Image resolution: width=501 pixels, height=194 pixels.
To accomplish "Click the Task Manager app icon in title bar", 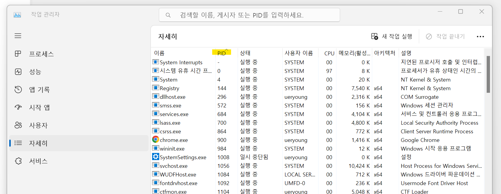I will pos(17,15).
